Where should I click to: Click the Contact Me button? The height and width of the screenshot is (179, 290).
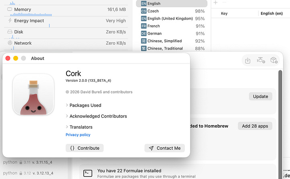tap(165, 148)
